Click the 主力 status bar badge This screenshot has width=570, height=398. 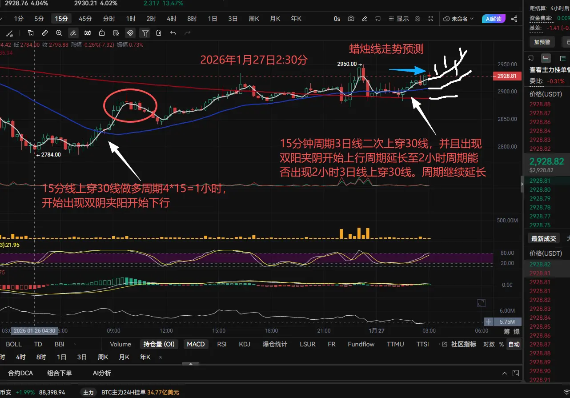point(88,393)
